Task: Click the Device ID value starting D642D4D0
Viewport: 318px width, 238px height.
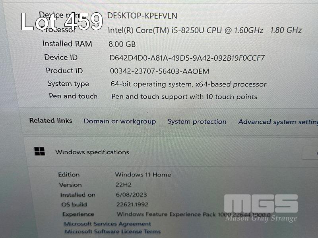Action: [x=187, y=58]
